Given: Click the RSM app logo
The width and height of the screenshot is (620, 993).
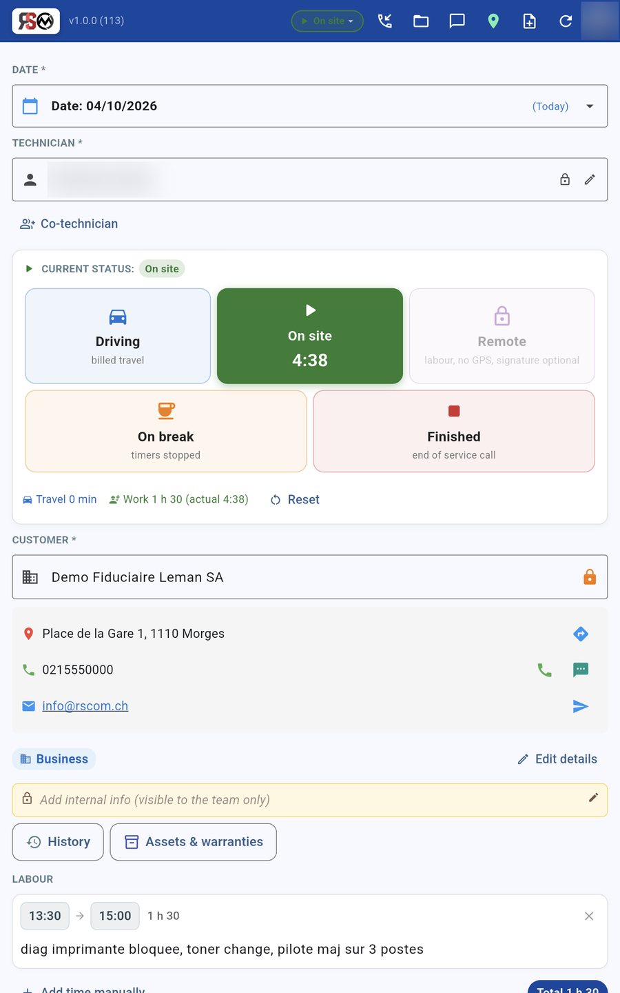Looking at the screenshot, I should [x=36, y=21].
